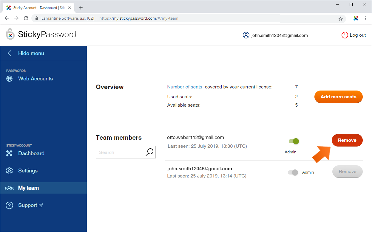The image size is (372, 232).
Task: Click the Web Accounts globe icon
Action: click(x=10, y=79)
